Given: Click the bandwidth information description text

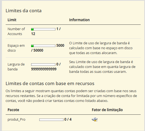Looking at the screenshot, I should [x=102, y=67].
